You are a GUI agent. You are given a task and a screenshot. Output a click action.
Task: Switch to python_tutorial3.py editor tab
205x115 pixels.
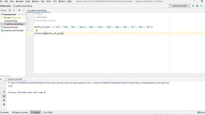[38, 11]
